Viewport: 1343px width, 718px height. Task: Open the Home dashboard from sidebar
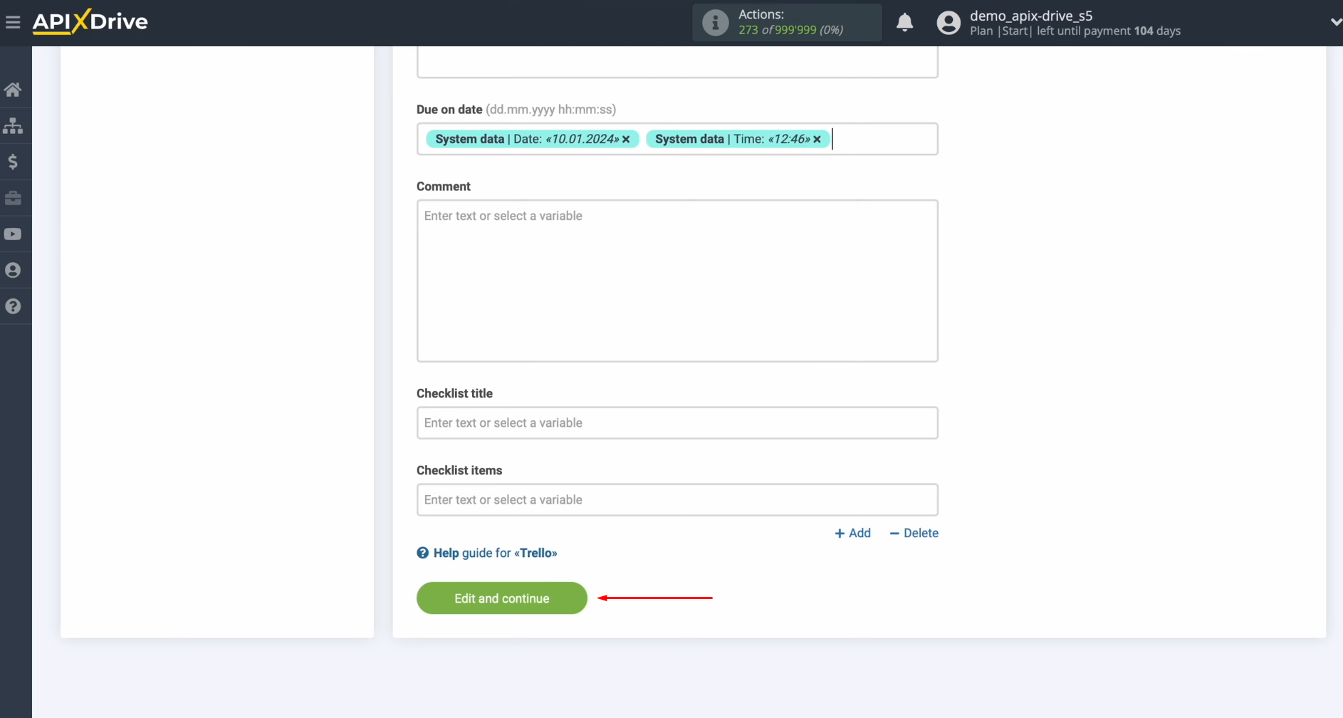(14, 89)
